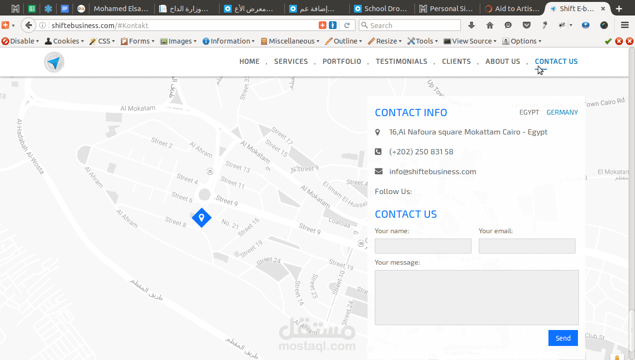Open the CSS dropdown menu
Image resolution: width=635 pixels, height=360 pixels.
point(103,41)
